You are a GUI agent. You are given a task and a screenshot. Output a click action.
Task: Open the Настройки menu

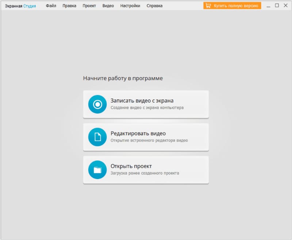click(130, 6)
